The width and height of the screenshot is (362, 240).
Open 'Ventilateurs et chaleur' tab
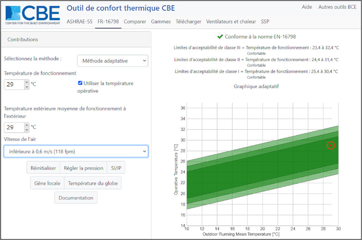pos(231,21)
